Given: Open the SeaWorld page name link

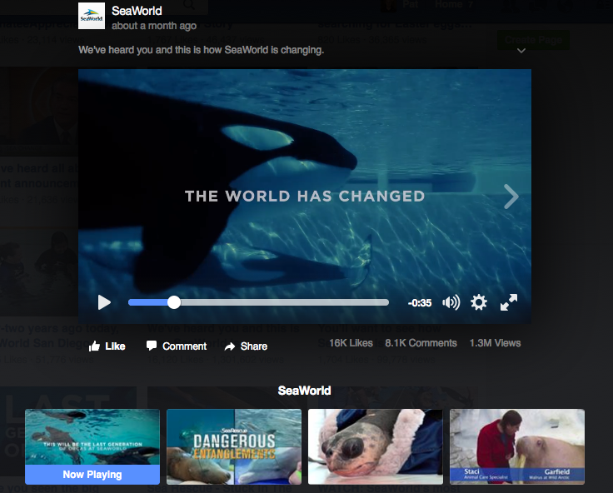Looking at the screenshot, I should 137,11.
